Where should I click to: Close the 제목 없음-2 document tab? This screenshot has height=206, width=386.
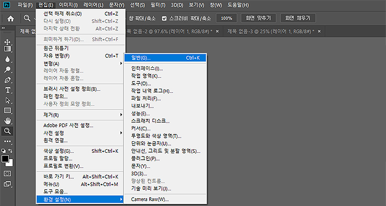point(217,31)
